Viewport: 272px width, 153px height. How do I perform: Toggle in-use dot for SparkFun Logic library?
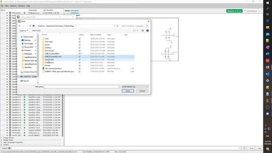[25, 97]
